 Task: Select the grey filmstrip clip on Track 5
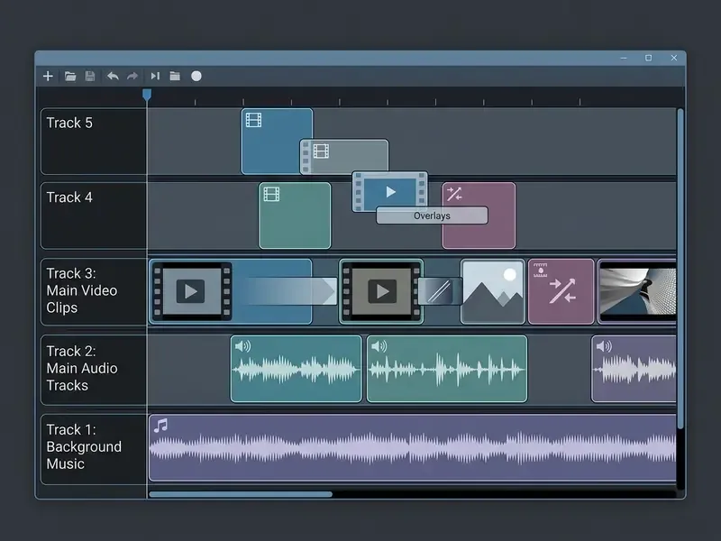(x=344, y=157)
